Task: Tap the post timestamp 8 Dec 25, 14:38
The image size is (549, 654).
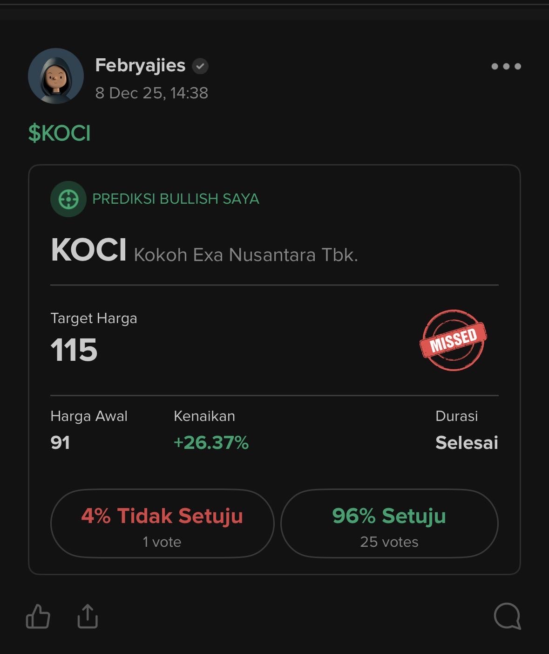Action: tap(151, 93)
